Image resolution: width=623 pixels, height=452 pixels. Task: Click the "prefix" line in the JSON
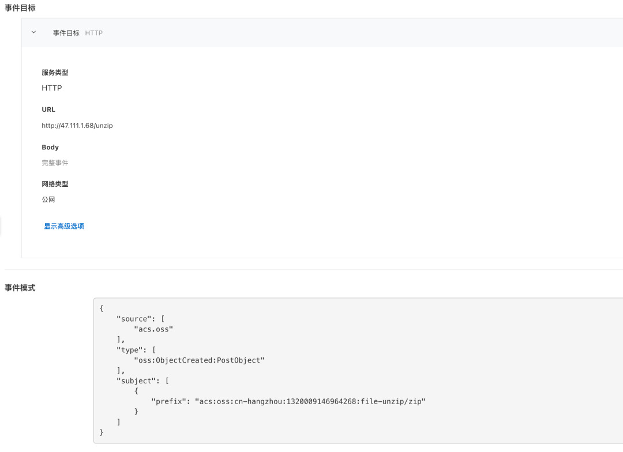(x=288, y=401)
